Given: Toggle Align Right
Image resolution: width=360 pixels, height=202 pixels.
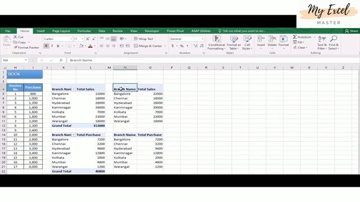Looking at the screenshot, I should tap(114, 46).
